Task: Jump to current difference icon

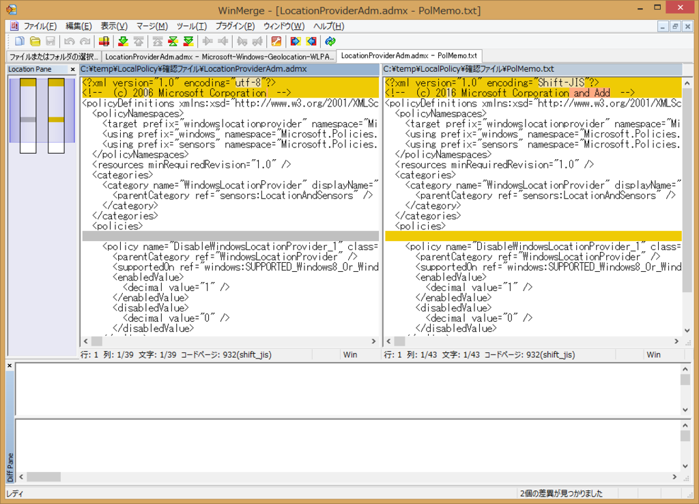Action: pos(173,42)
